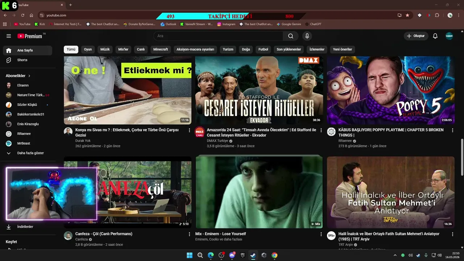Click the Durak Yok channel avatar
464x261 pixels.
click(x=68, y=132)
